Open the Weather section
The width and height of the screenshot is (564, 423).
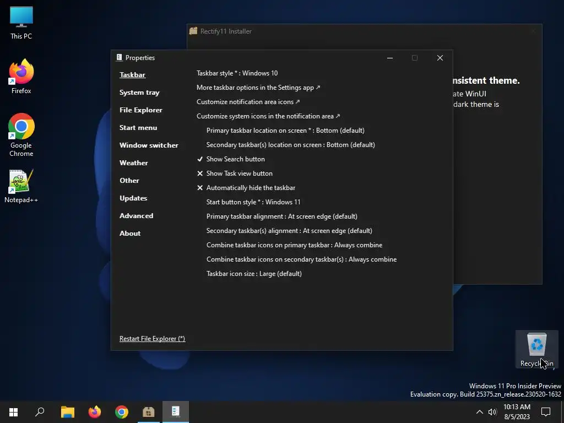click(x=133, y=163)
